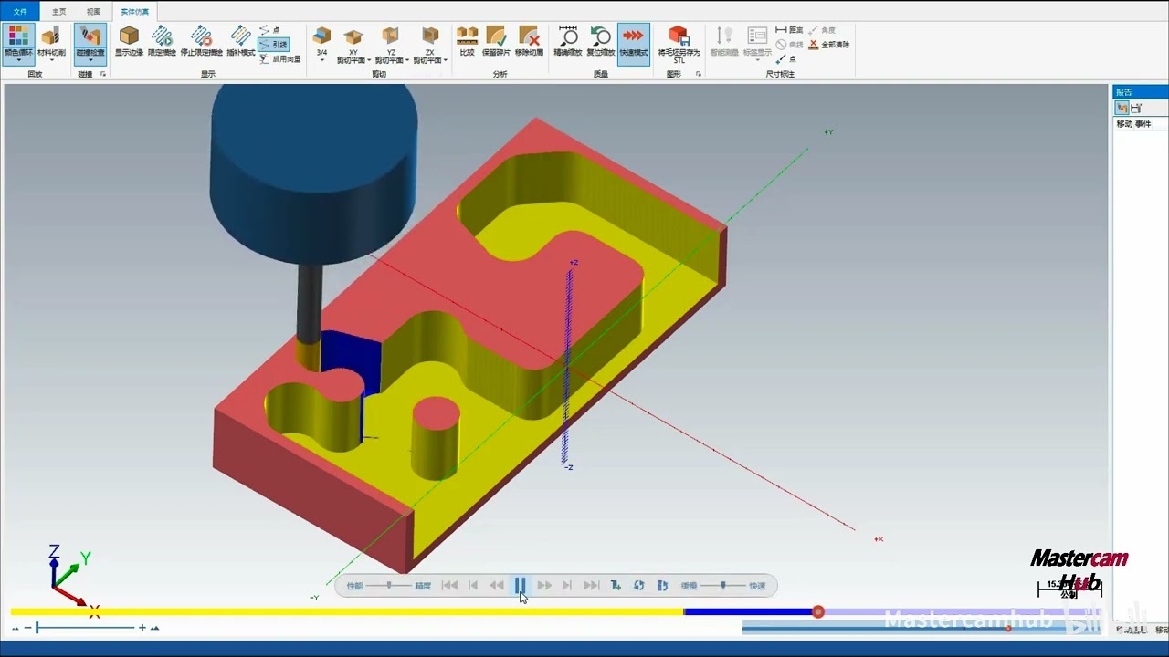Jump to simulation start
This screenshot has height=657, width=1169.
tap(449, 585)
